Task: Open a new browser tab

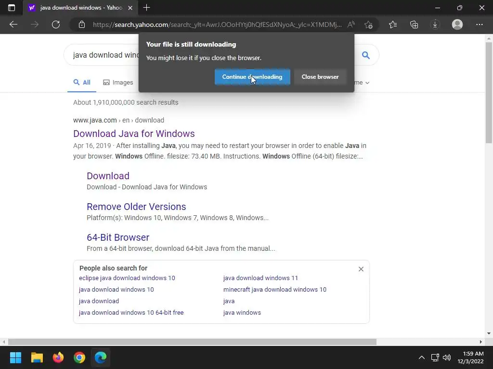Action: tap(146, 8)
